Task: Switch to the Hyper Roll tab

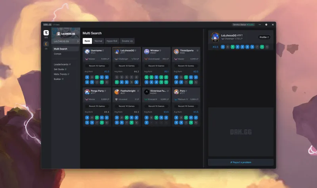Action: pyautogui.click(x=112, y=41)
